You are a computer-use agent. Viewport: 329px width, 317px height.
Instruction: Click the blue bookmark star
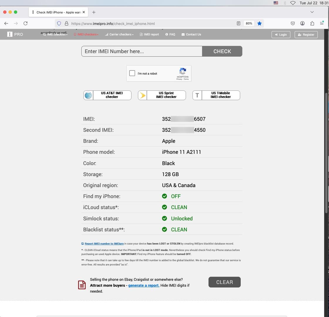(259, 23)
